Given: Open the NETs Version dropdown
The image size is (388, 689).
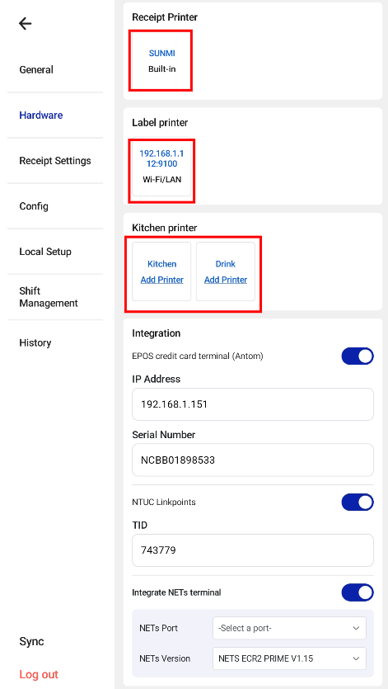Looking at the screenshot, I should pyautogui.click(x=289, y=658).
